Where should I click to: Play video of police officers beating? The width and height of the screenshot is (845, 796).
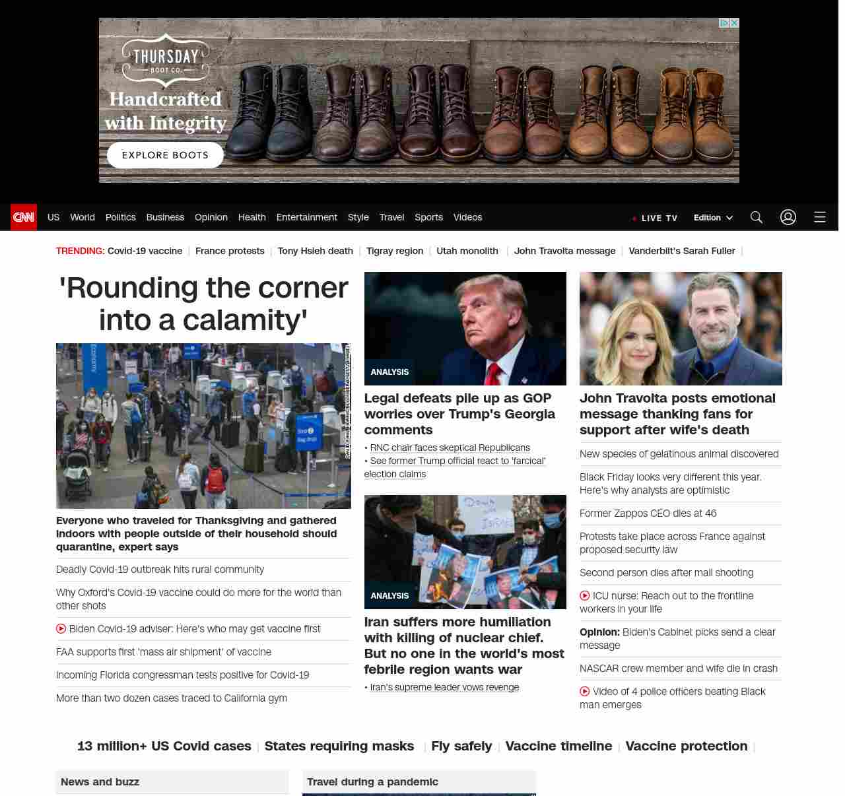(585, 692)
